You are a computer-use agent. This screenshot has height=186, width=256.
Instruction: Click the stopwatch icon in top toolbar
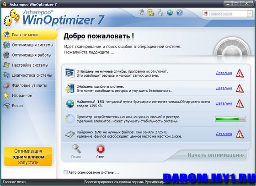(x=160, y=12)
